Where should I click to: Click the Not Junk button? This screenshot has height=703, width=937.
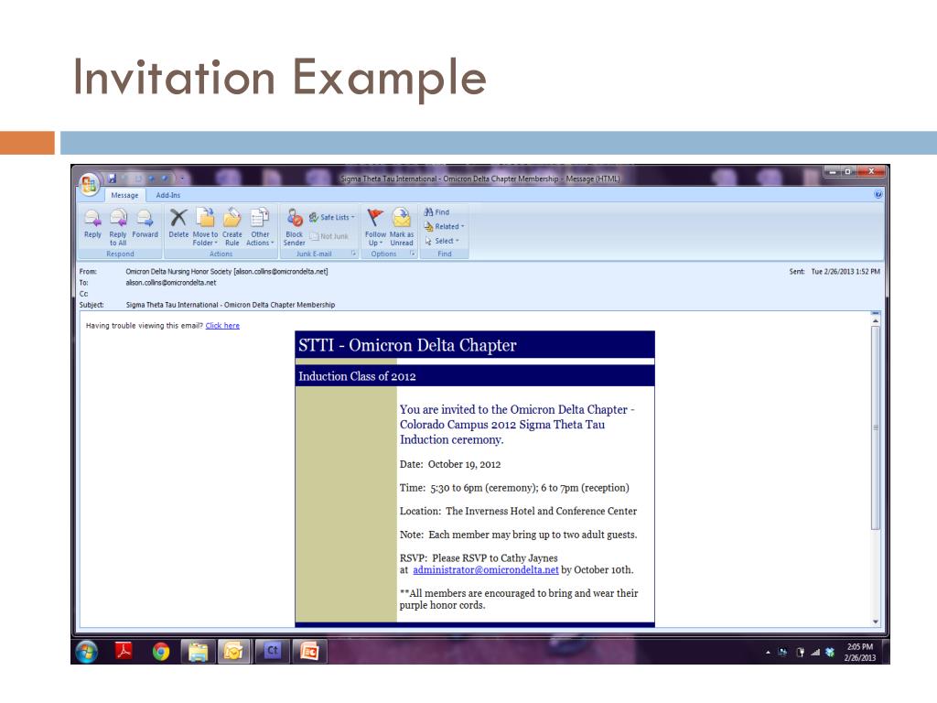pos(329,237)
